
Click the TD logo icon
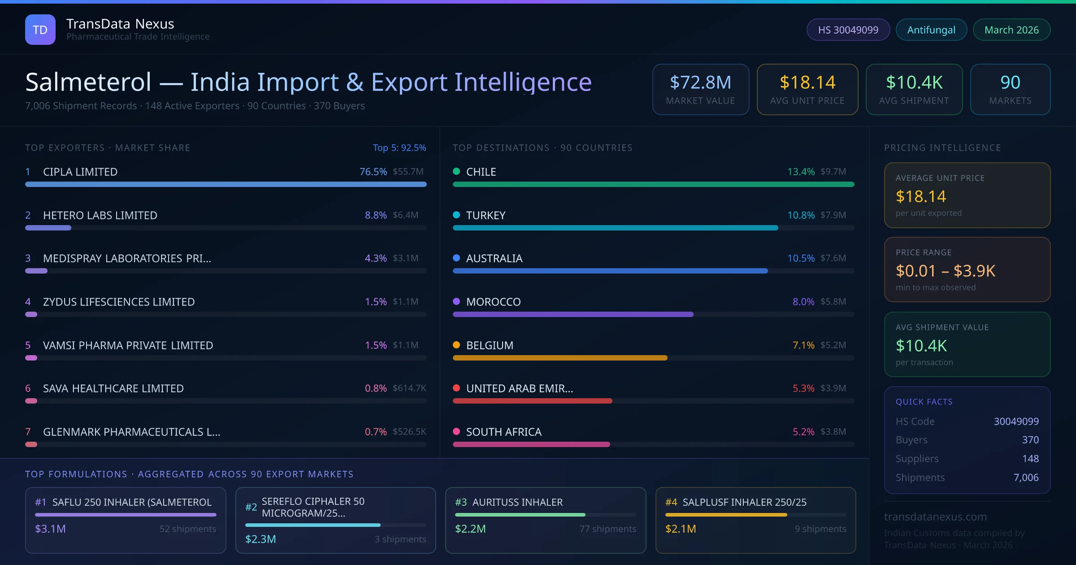tap(40, 30)
